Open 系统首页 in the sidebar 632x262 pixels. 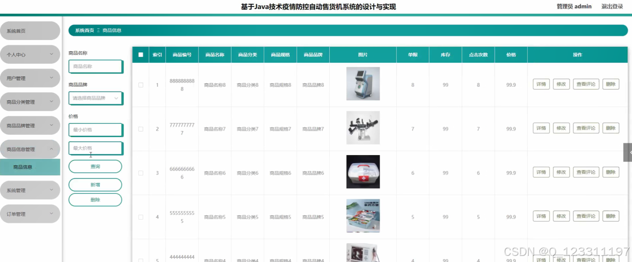tap(30, 31)
